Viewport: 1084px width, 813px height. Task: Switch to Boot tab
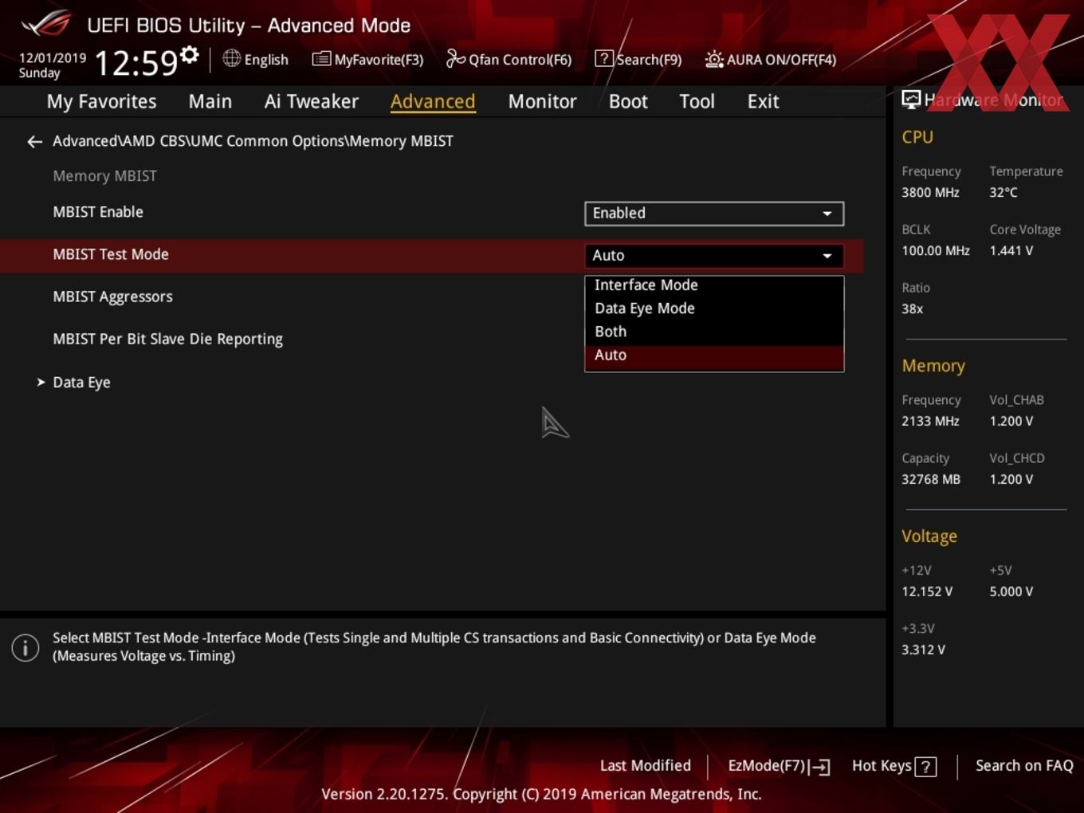click(x=628, y=101)
